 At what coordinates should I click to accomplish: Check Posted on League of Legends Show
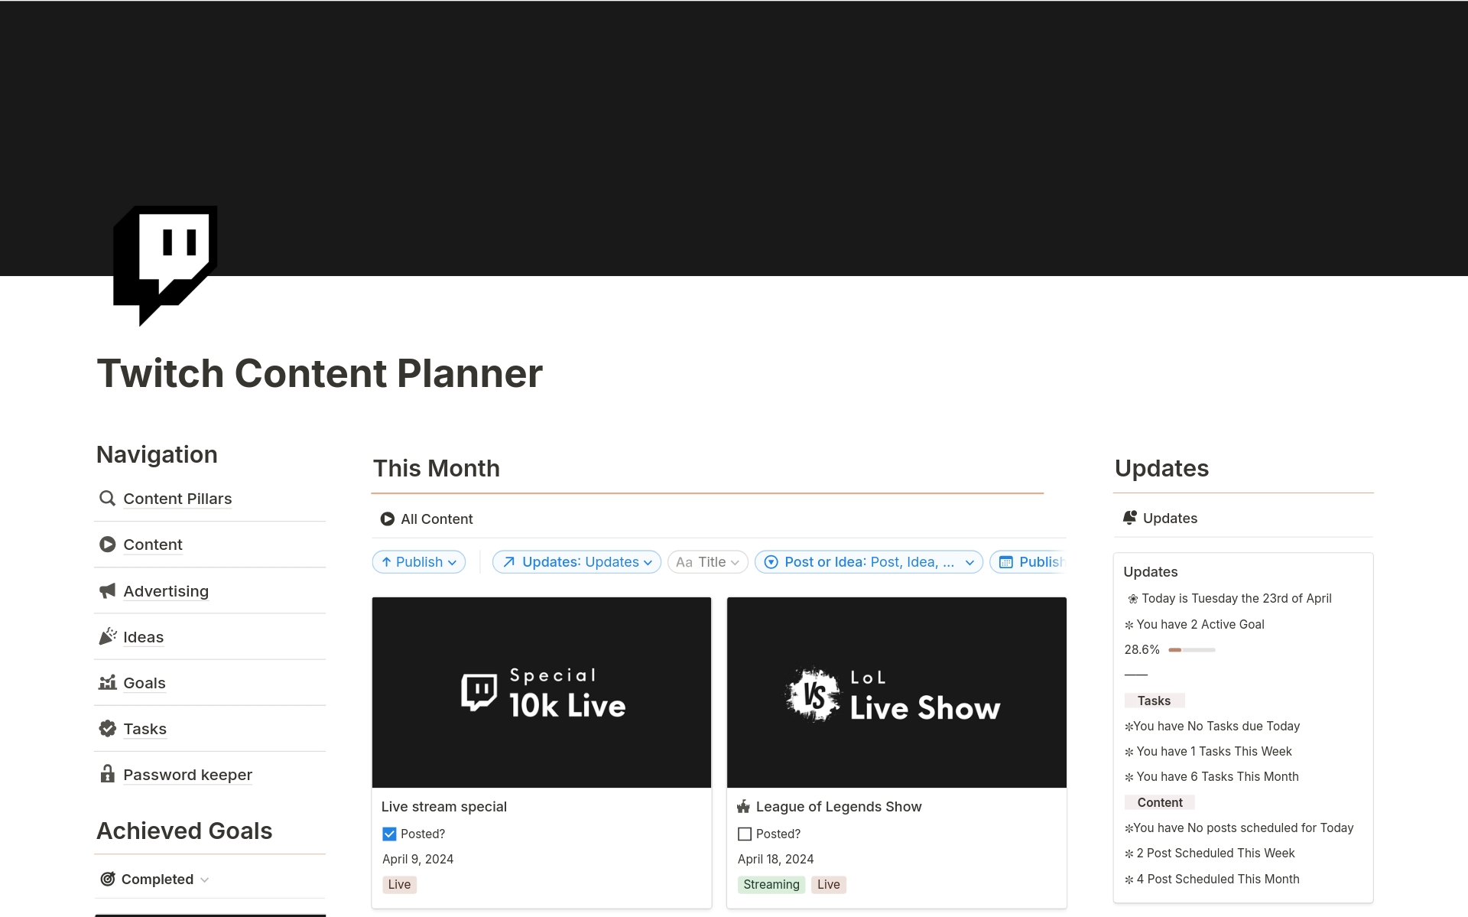[x=745, y=834]
